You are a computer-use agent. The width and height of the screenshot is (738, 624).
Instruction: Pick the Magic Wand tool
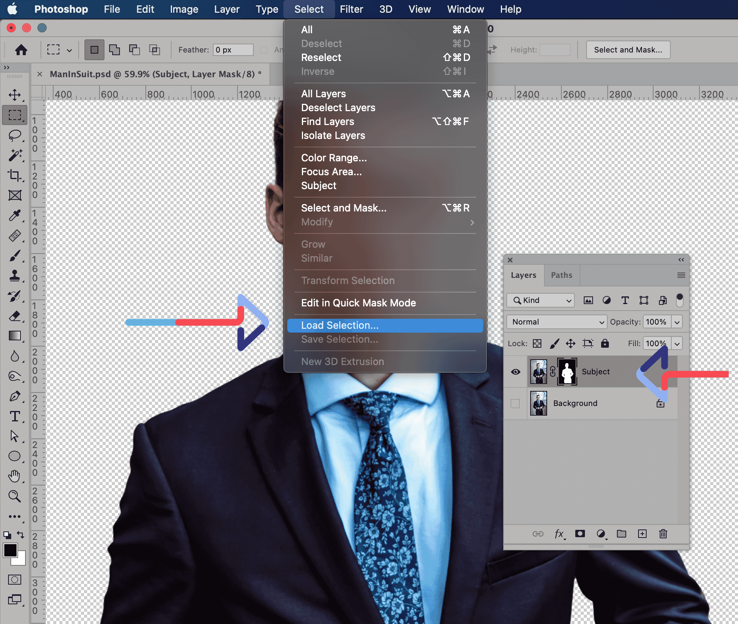(x=15, y=155)
